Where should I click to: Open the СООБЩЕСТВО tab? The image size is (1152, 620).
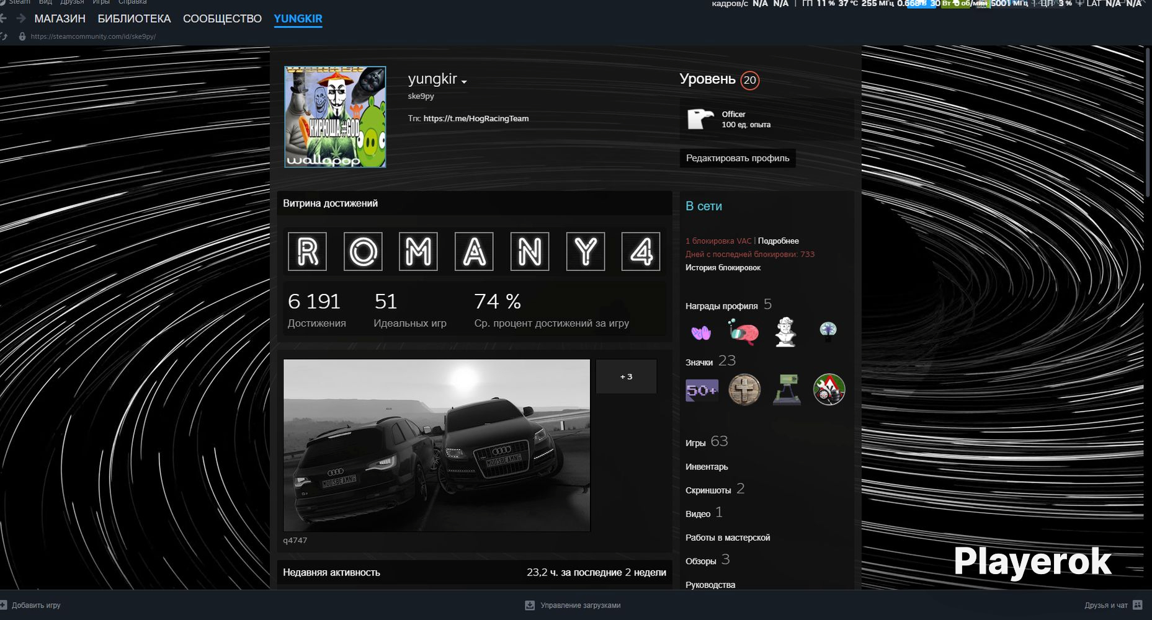pos(222,19)
